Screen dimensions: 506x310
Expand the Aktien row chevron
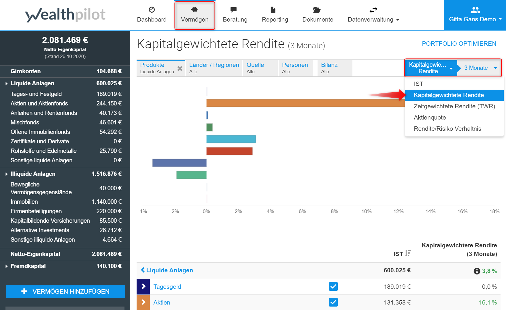(143, 302)
